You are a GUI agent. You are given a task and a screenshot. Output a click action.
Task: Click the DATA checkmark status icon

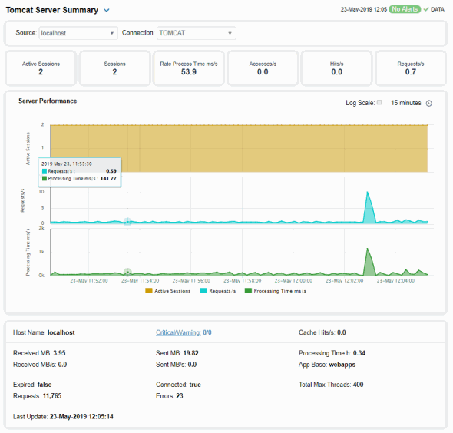pyautogui.click(x=426, y=9)
